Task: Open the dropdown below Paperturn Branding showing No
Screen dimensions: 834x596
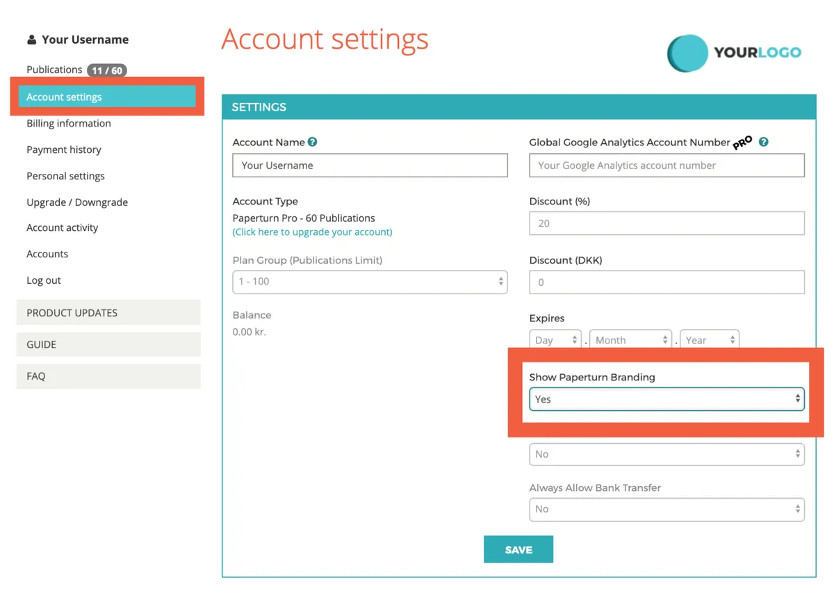Action: (667, 454)
